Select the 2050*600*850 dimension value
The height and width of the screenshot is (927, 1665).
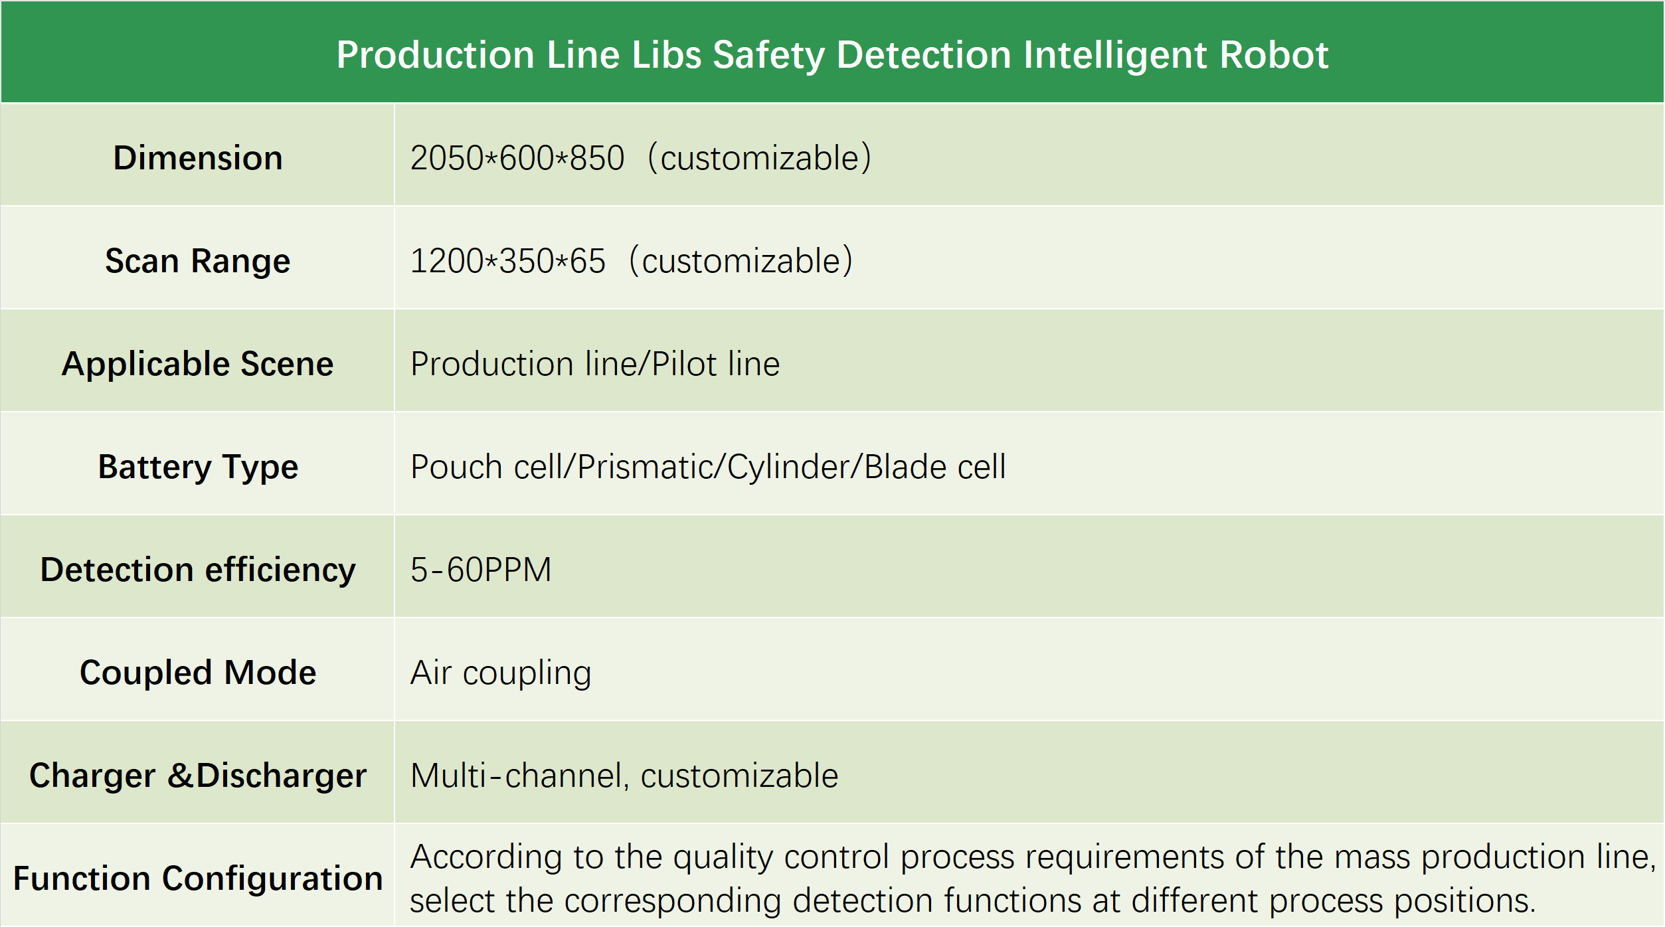(517, 158)
